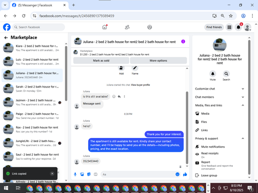React to 'Is this still available?' message
The width and height of the screenshot is (258, 193).
[x=114, y=97]
